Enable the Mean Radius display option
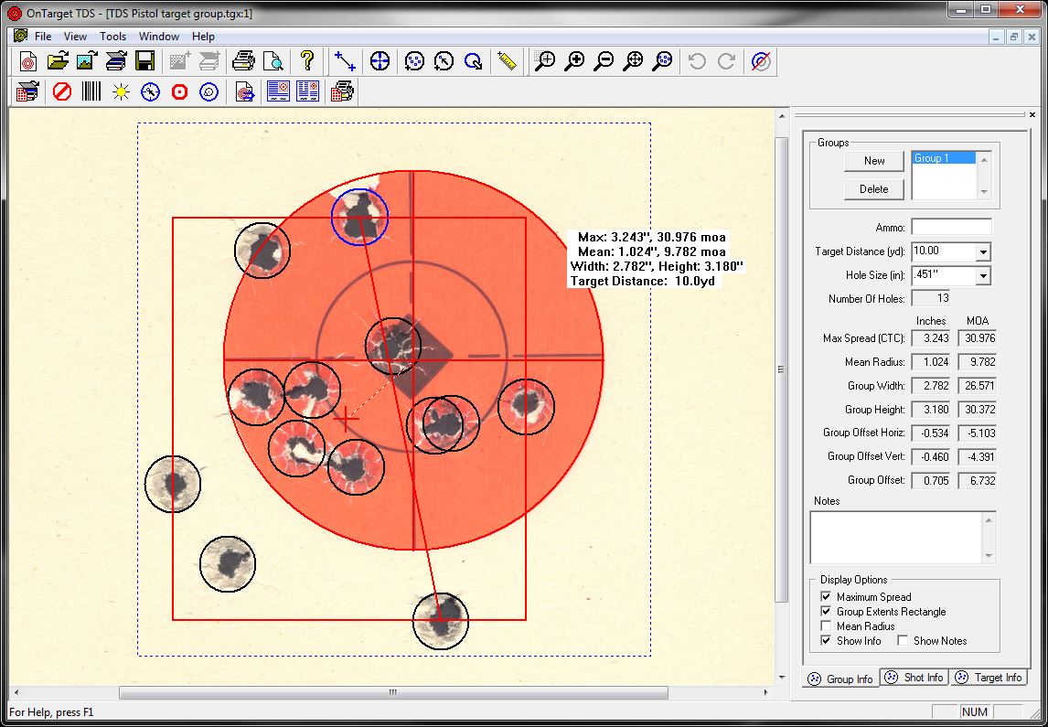The image size is (1048, 727). pos(826,626)
